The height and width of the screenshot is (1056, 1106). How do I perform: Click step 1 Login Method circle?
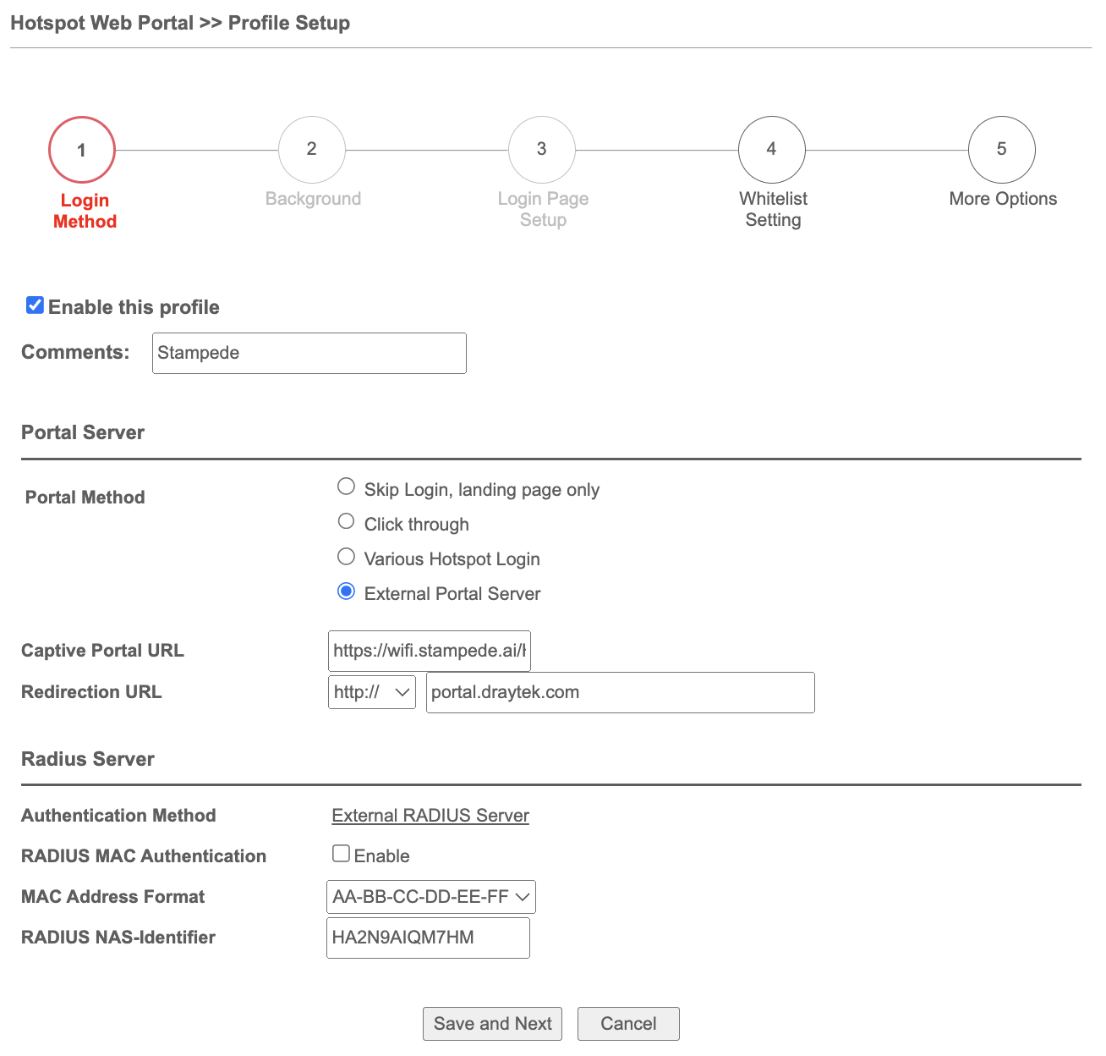[82, 150]
